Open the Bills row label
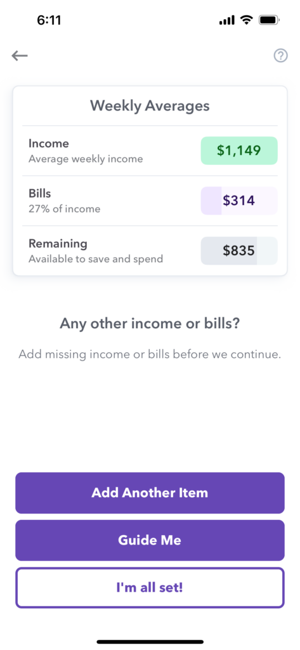 (x=40, y=194)
